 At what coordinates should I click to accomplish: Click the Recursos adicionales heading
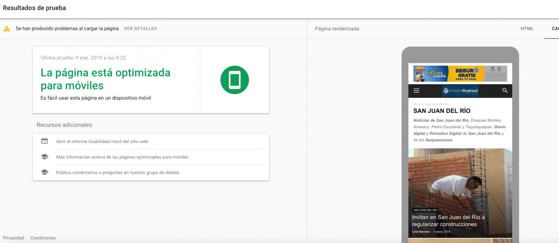click(x=64, y=125)
